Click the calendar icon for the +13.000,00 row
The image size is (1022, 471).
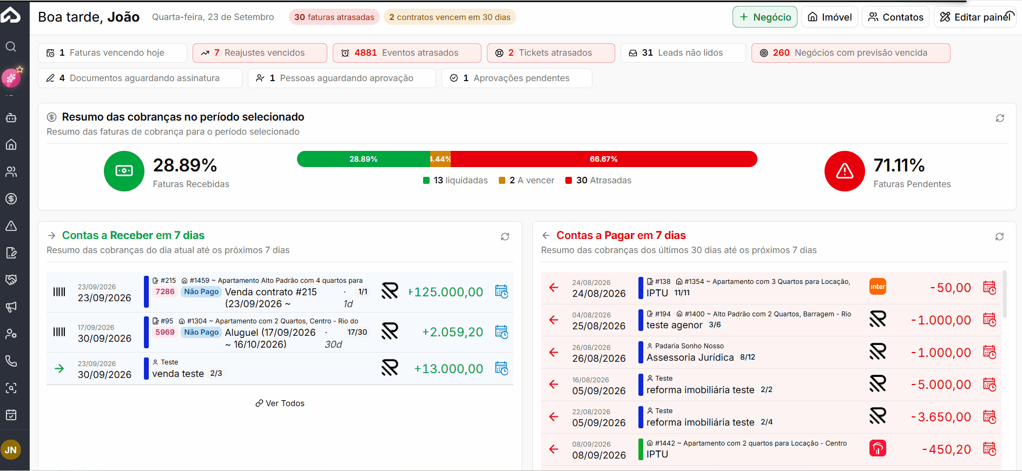[502, 368]
